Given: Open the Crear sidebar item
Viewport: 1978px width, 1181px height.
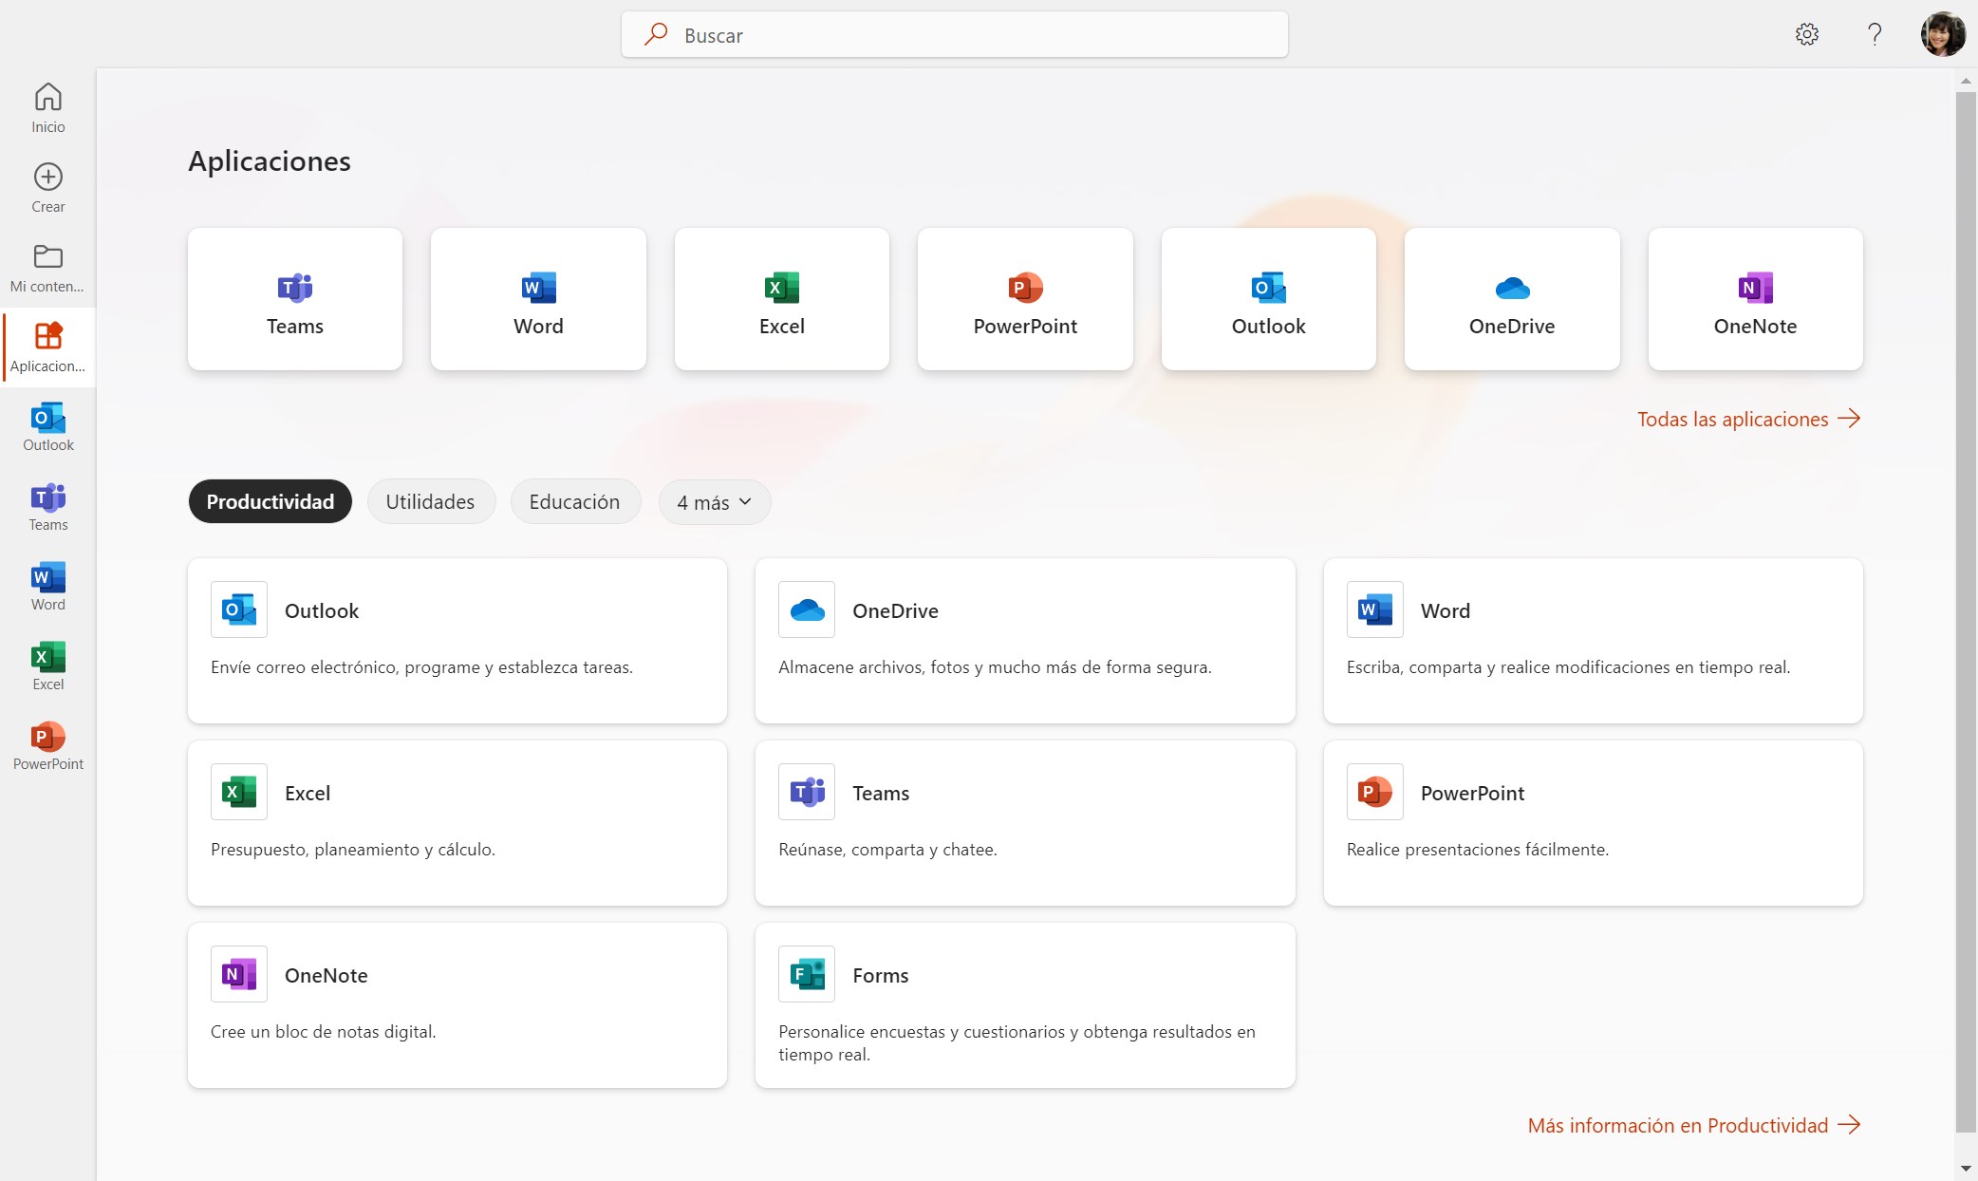Looking at the screenshot, I should 47,186.
